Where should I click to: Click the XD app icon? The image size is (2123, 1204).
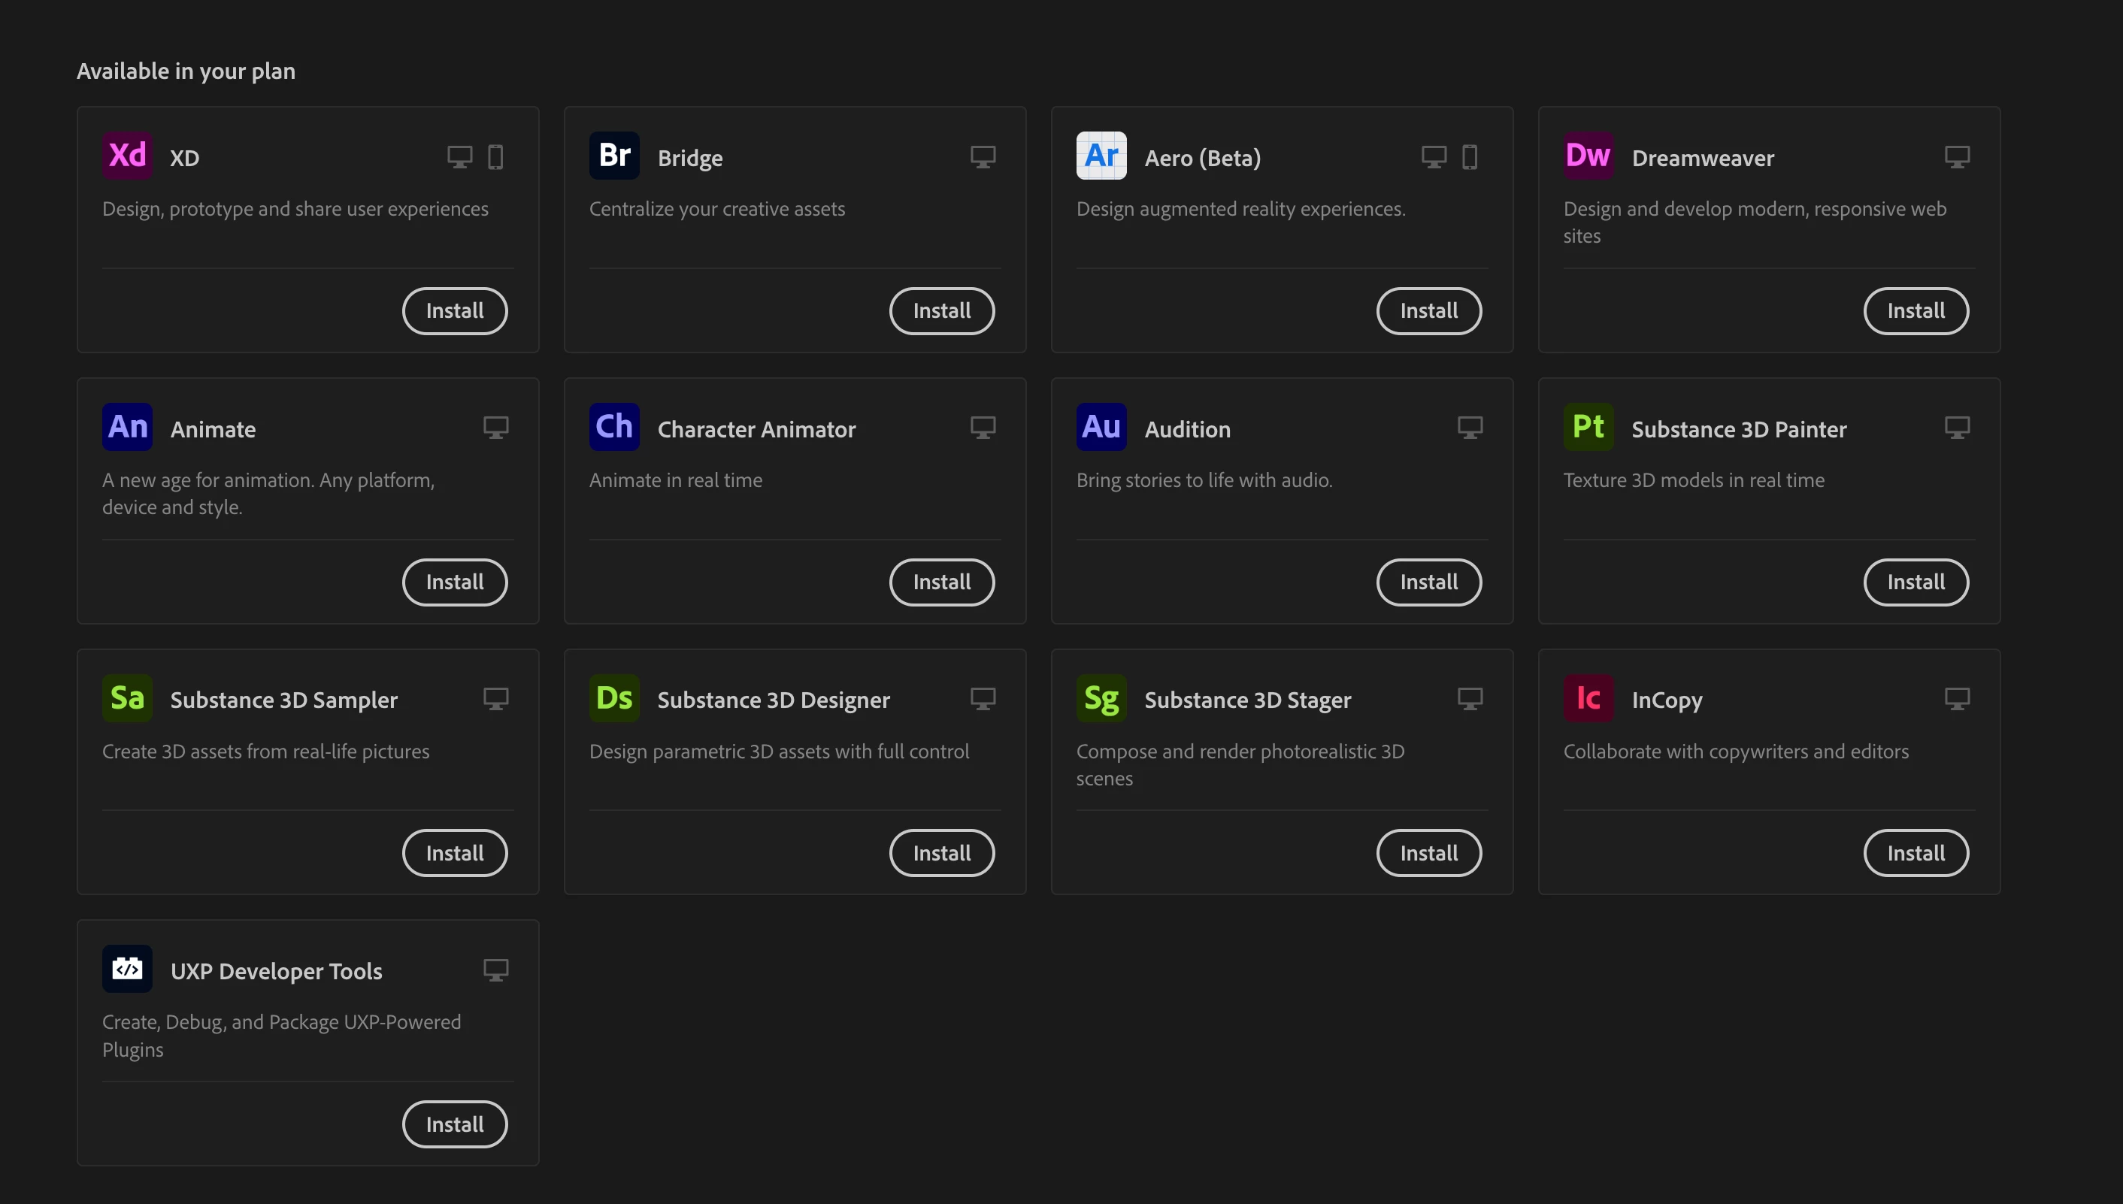pyautogui.click(x=127, y=156)
